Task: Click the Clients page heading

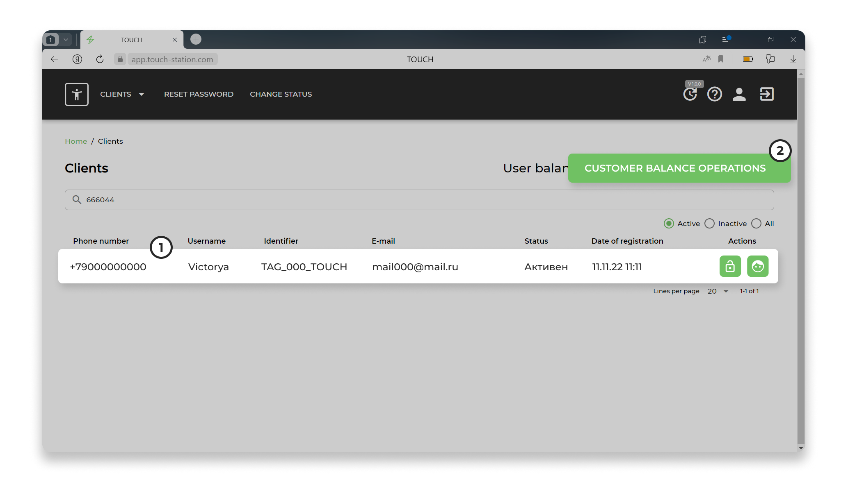Action: 86,168
